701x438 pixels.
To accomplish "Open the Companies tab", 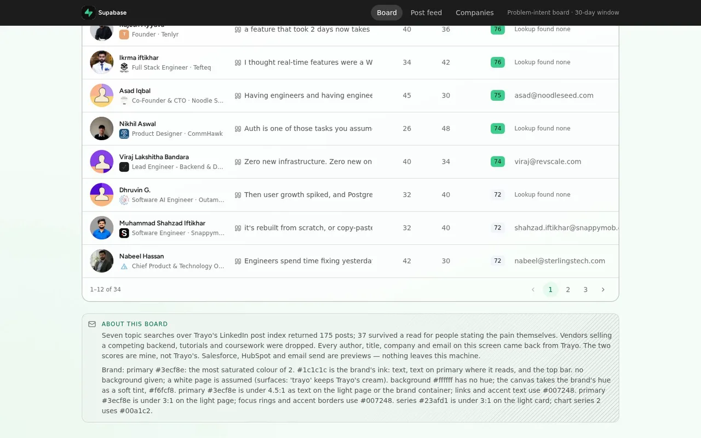I will click(474, 13).
